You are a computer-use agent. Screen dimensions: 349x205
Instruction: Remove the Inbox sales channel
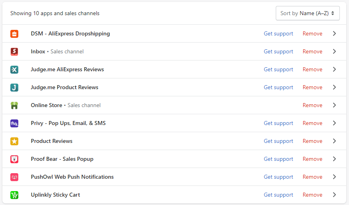[312, 52]
